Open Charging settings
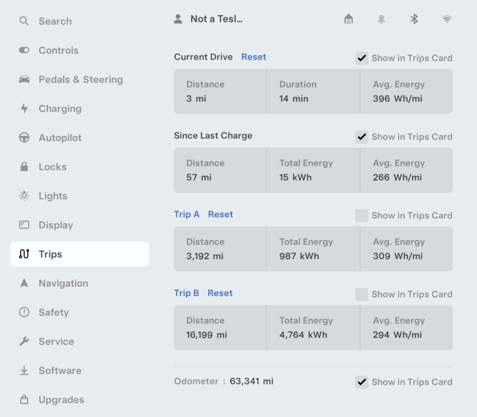The image size is (477, 417). [79, 108]
